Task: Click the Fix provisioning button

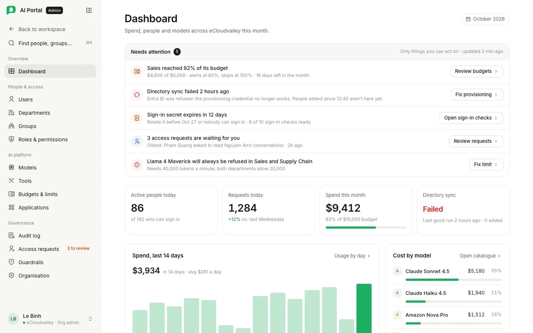Action: tap(477, 95)
